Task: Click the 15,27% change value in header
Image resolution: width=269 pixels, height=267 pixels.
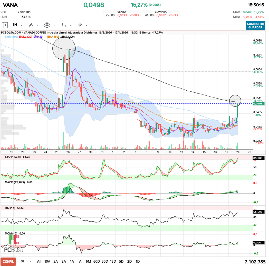Action: (139, 5)
